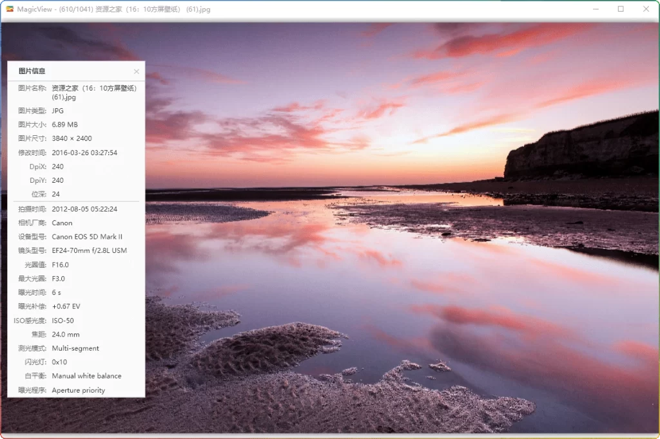Screen dimensions: 660x439
Task: Click the JPG image type value
Action: [57, 111]
